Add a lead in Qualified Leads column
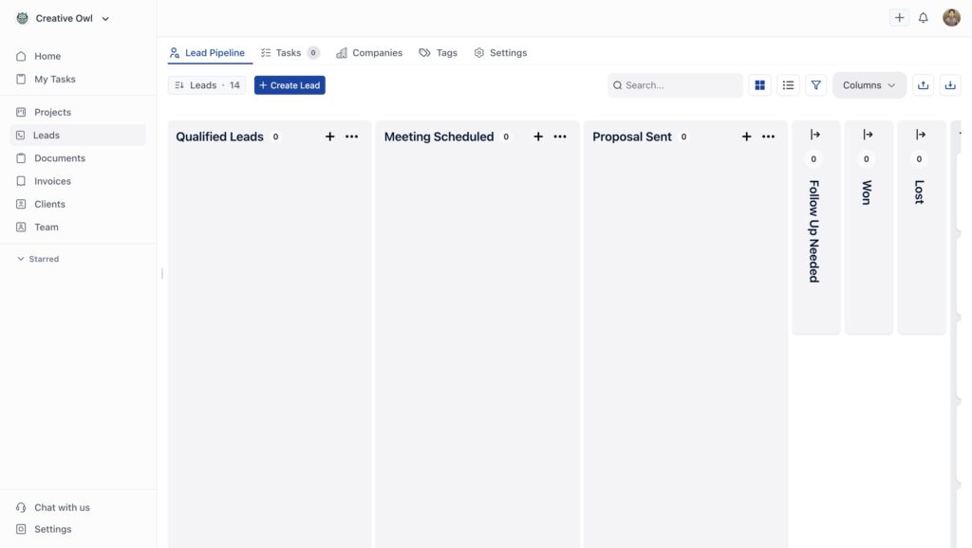The height and width of the screenshot is (548, 972). pyautogui.click(x=330, y=137)
